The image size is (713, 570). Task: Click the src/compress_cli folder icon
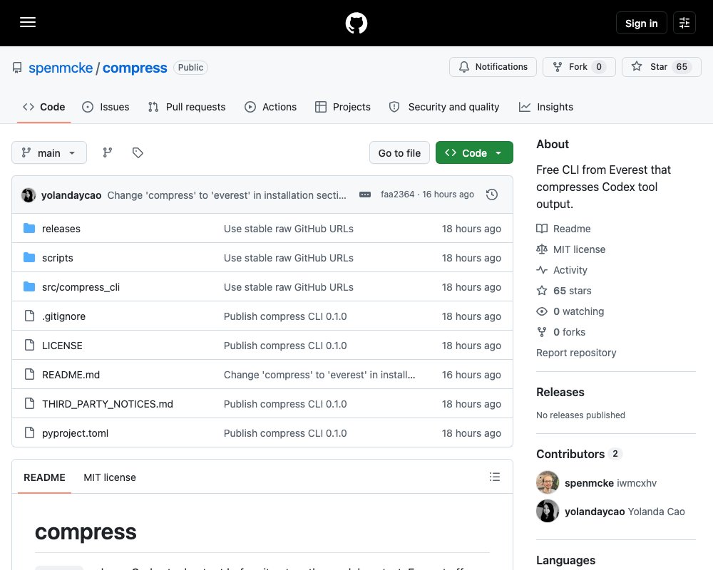tap(29, 287)
